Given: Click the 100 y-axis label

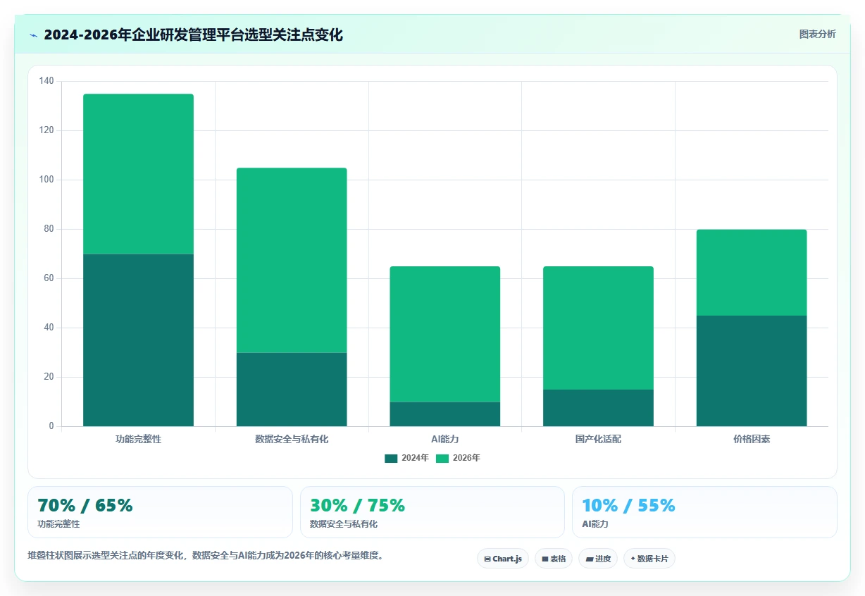Looking at the screenshot, I should click(x=46, y=180).
